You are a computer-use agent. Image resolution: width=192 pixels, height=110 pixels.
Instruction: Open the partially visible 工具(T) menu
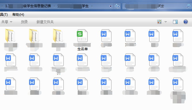coord(4,15)
